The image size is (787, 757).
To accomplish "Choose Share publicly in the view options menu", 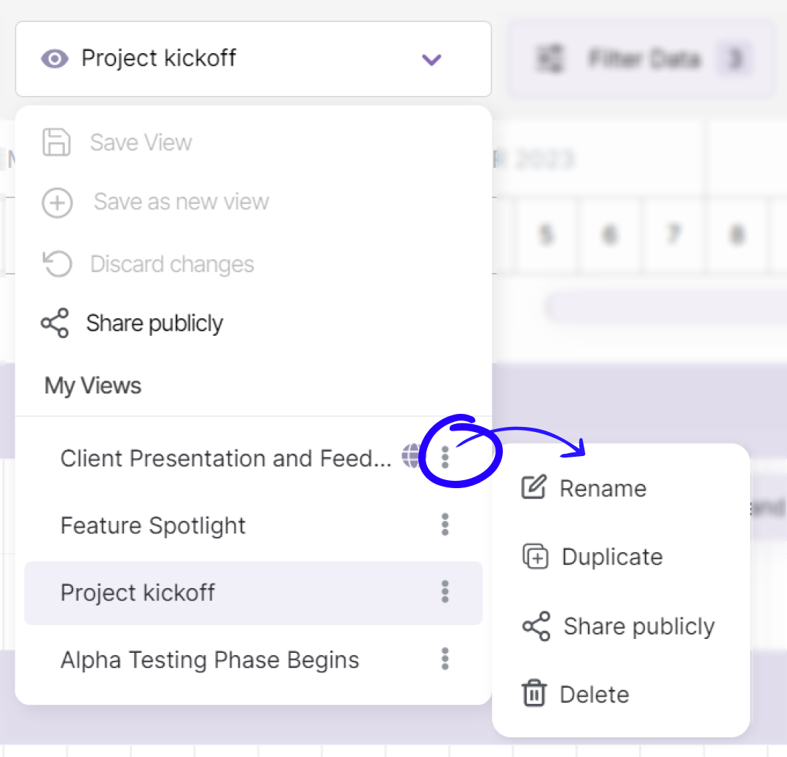I will coord(154,323).
